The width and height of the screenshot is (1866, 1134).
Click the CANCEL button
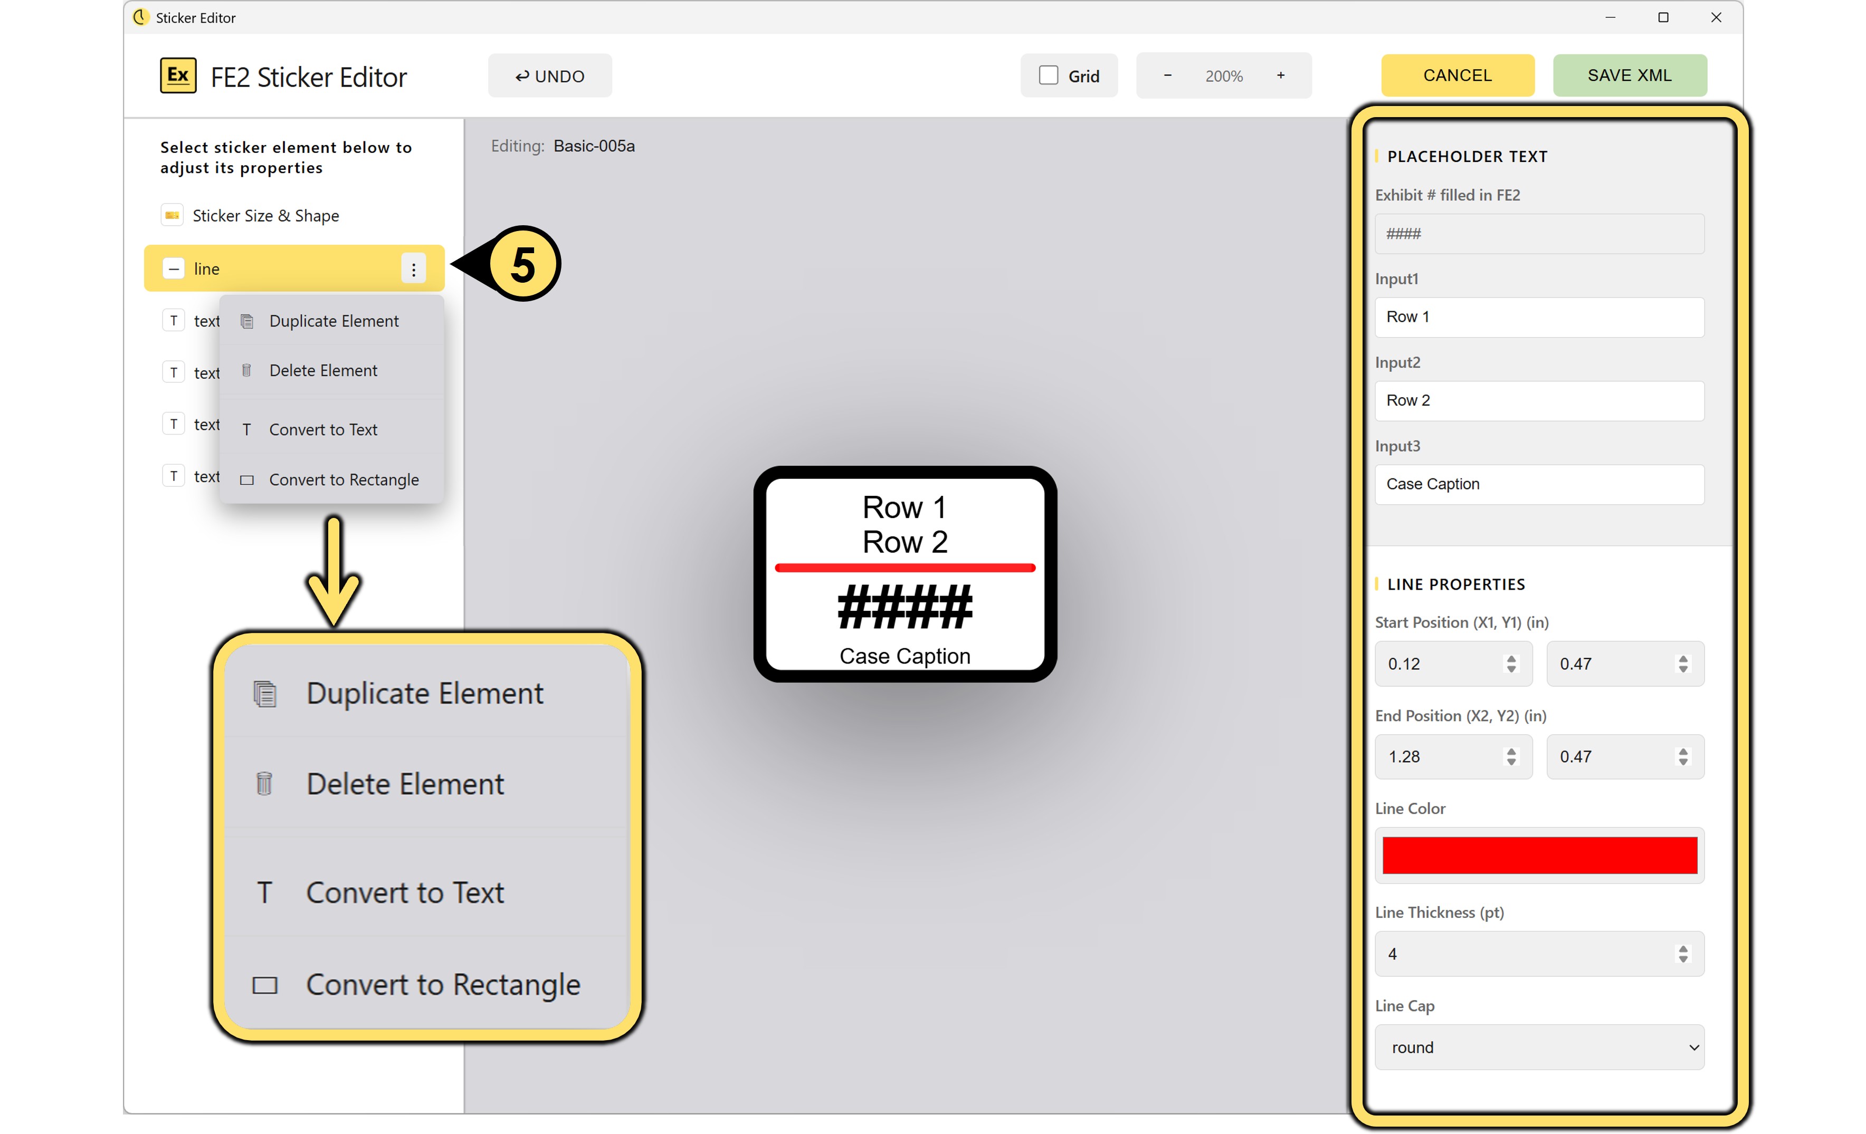1457,76
